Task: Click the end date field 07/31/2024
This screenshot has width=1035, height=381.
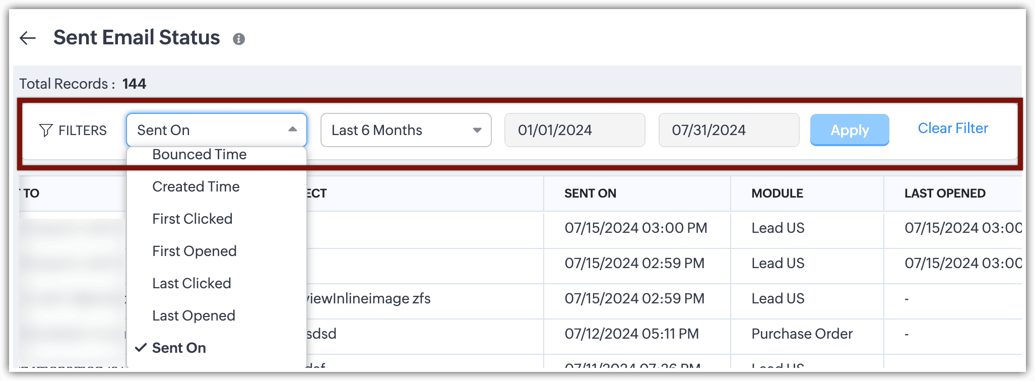Action: coord(728,130)
